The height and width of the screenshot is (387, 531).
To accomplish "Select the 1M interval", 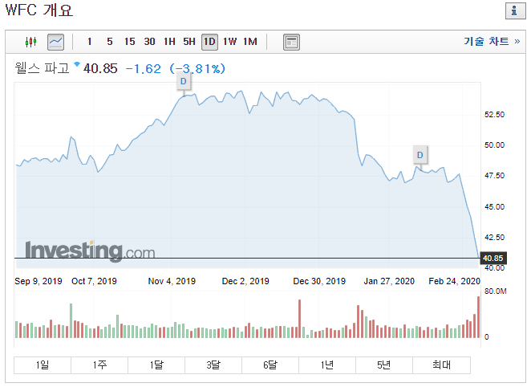I will 250,42.
